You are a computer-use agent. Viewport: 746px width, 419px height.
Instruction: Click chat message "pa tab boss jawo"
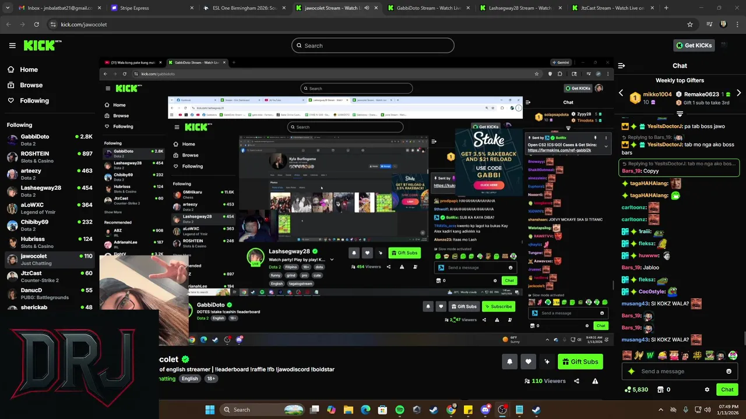coord(705,126)
